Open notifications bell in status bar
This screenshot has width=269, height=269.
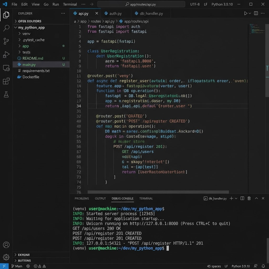click(263, 266)
